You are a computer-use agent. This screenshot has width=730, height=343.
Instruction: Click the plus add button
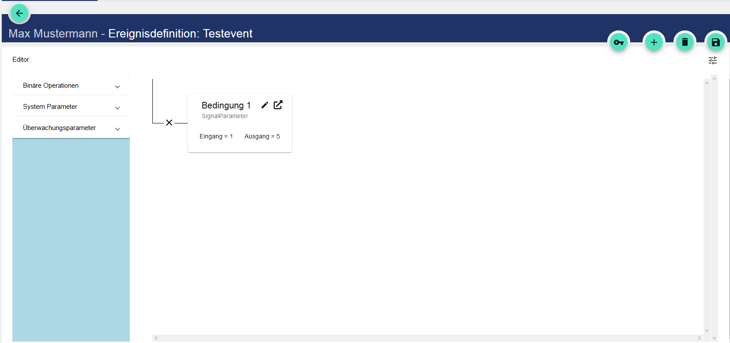[654, 42]
